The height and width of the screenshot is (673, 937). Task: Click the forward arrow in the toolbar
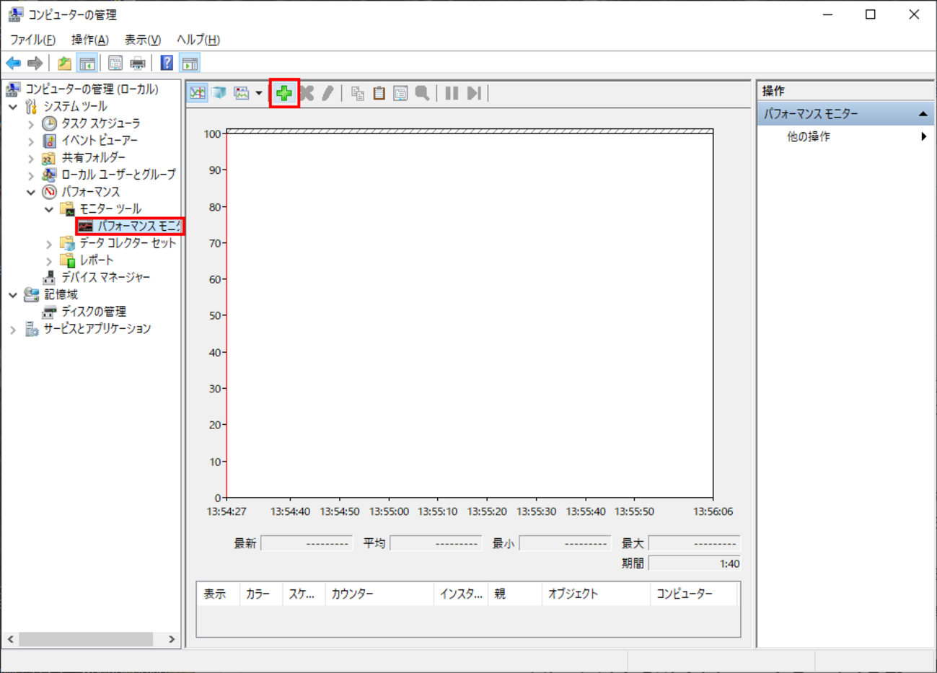35,63
